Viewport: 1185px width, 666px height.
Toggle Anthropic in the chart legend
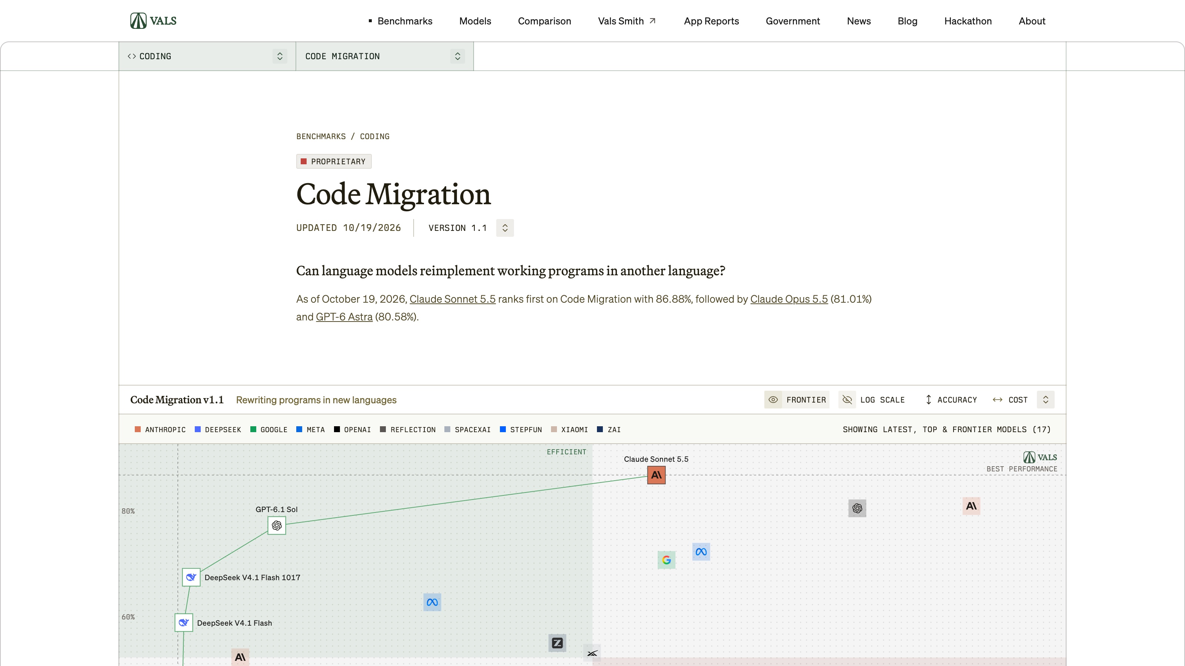(x=160, y=429)
